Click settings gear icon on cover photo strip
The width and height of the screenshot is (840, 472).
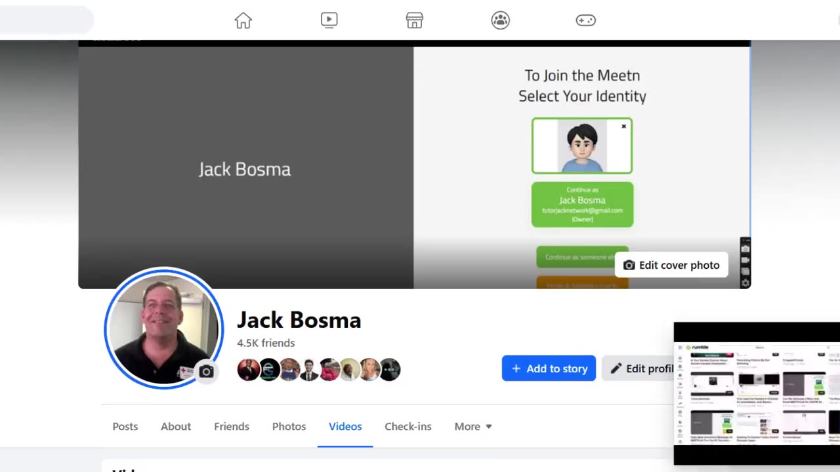(x=745, y=283)
